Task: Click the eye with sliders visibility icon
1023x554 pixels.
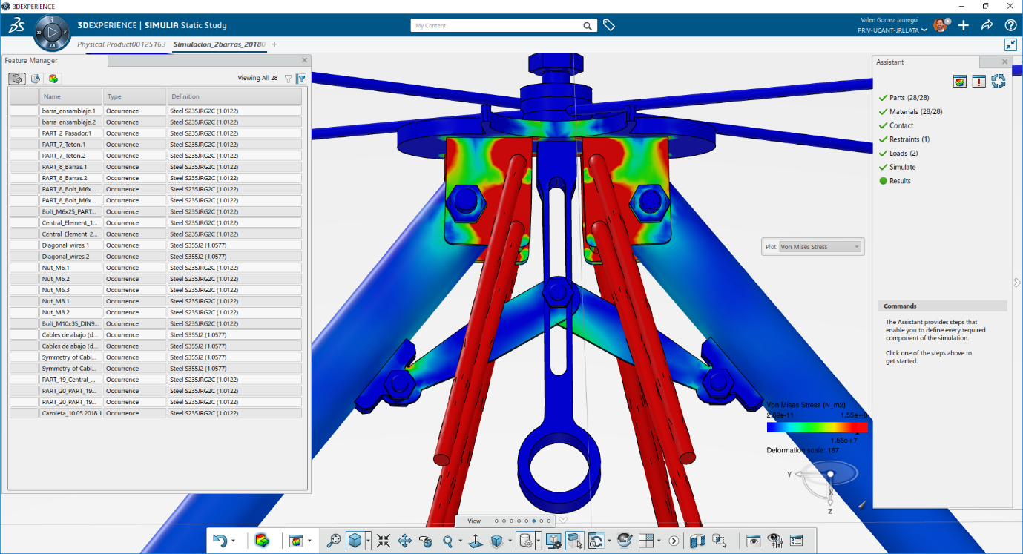Action: (775, 541)
